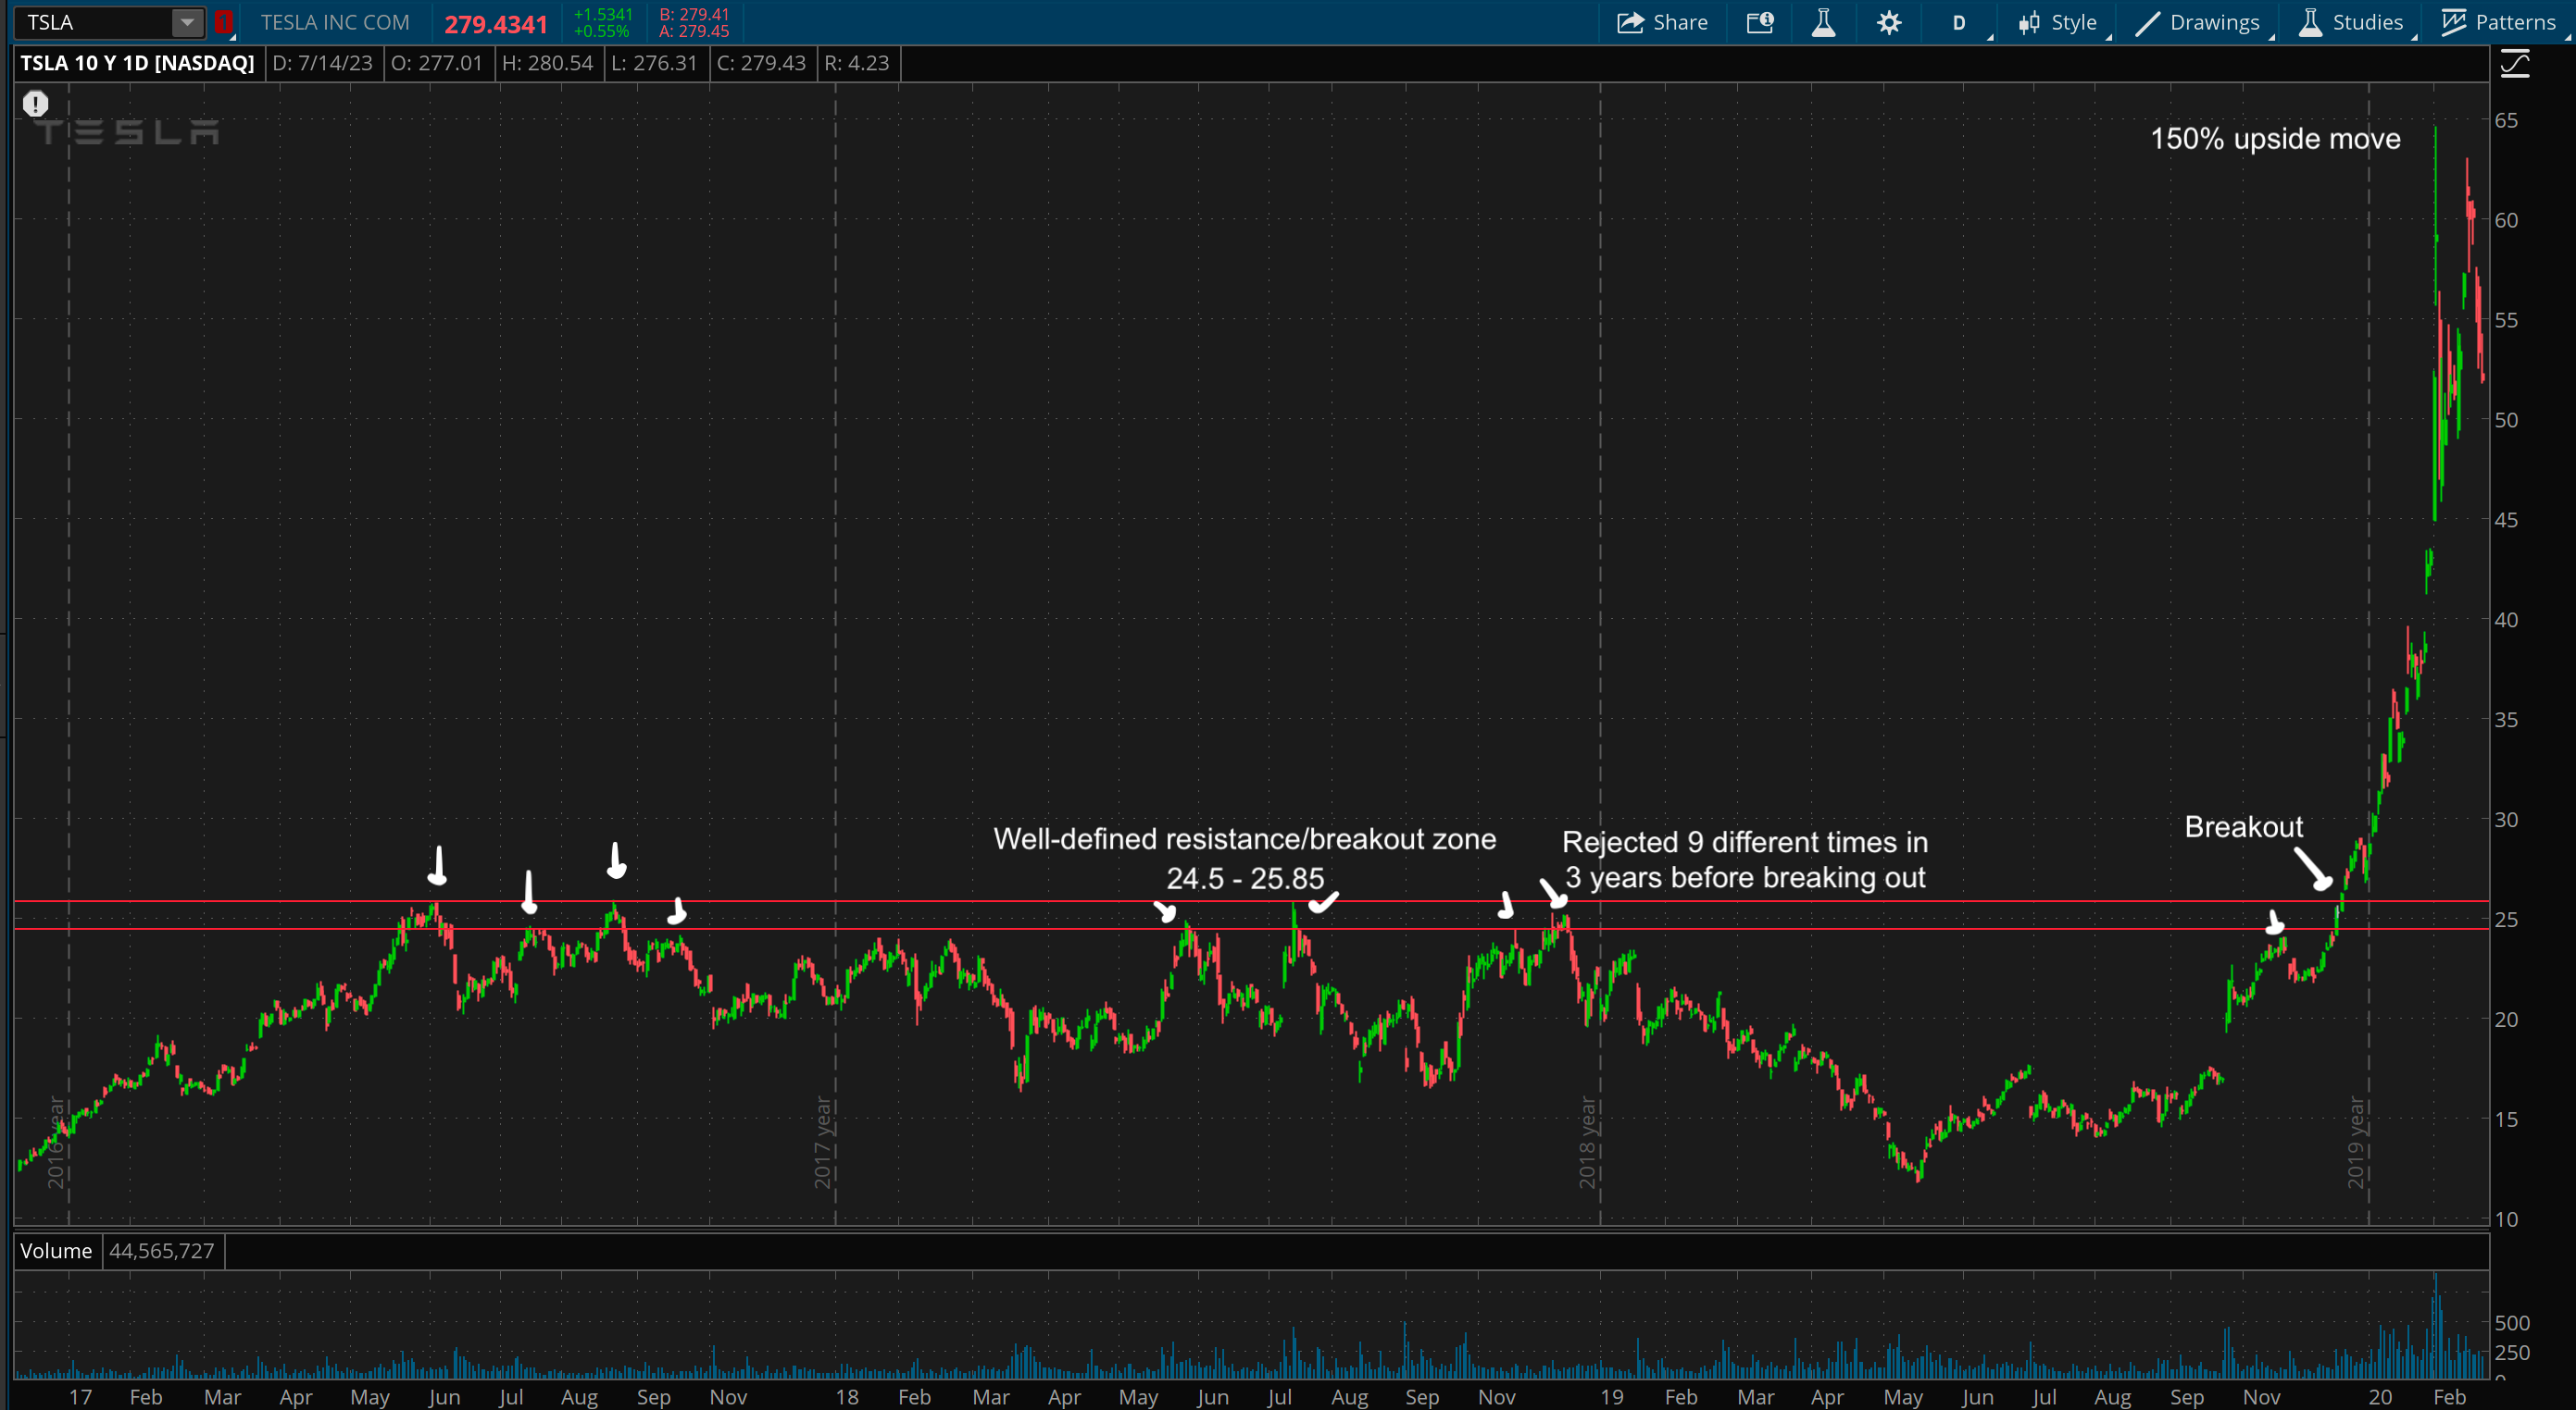This screenshot has height=1410, width=2576.
Task: Open the Drawings menu
Action: click(x=2198, y=22)
